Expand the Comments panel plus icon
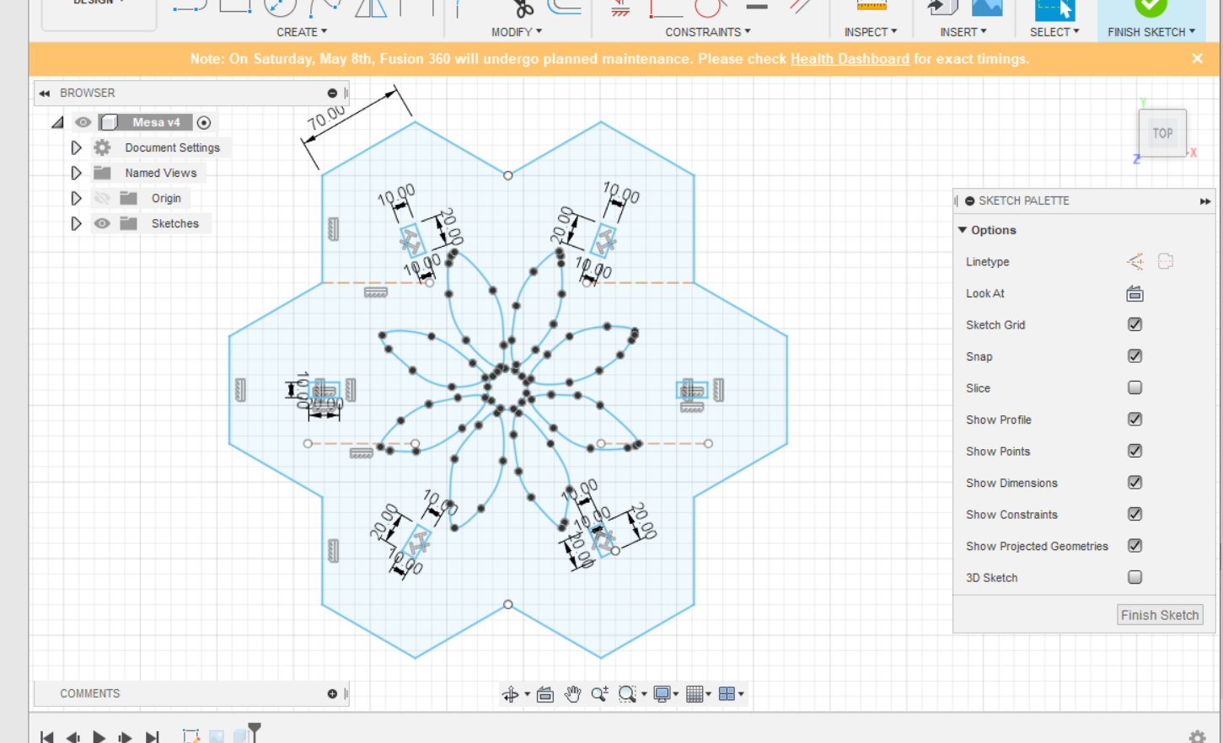The width and height of the screenshot is (1223, 743). click(x=332, y=693)
